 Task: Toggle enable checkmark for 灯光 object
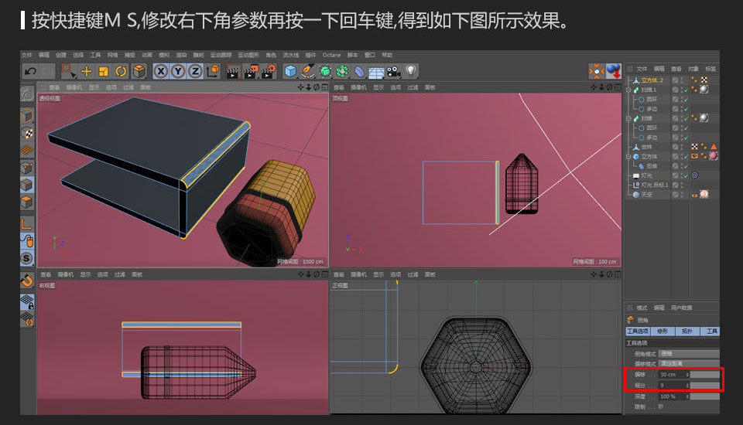[x=686, y=175]
